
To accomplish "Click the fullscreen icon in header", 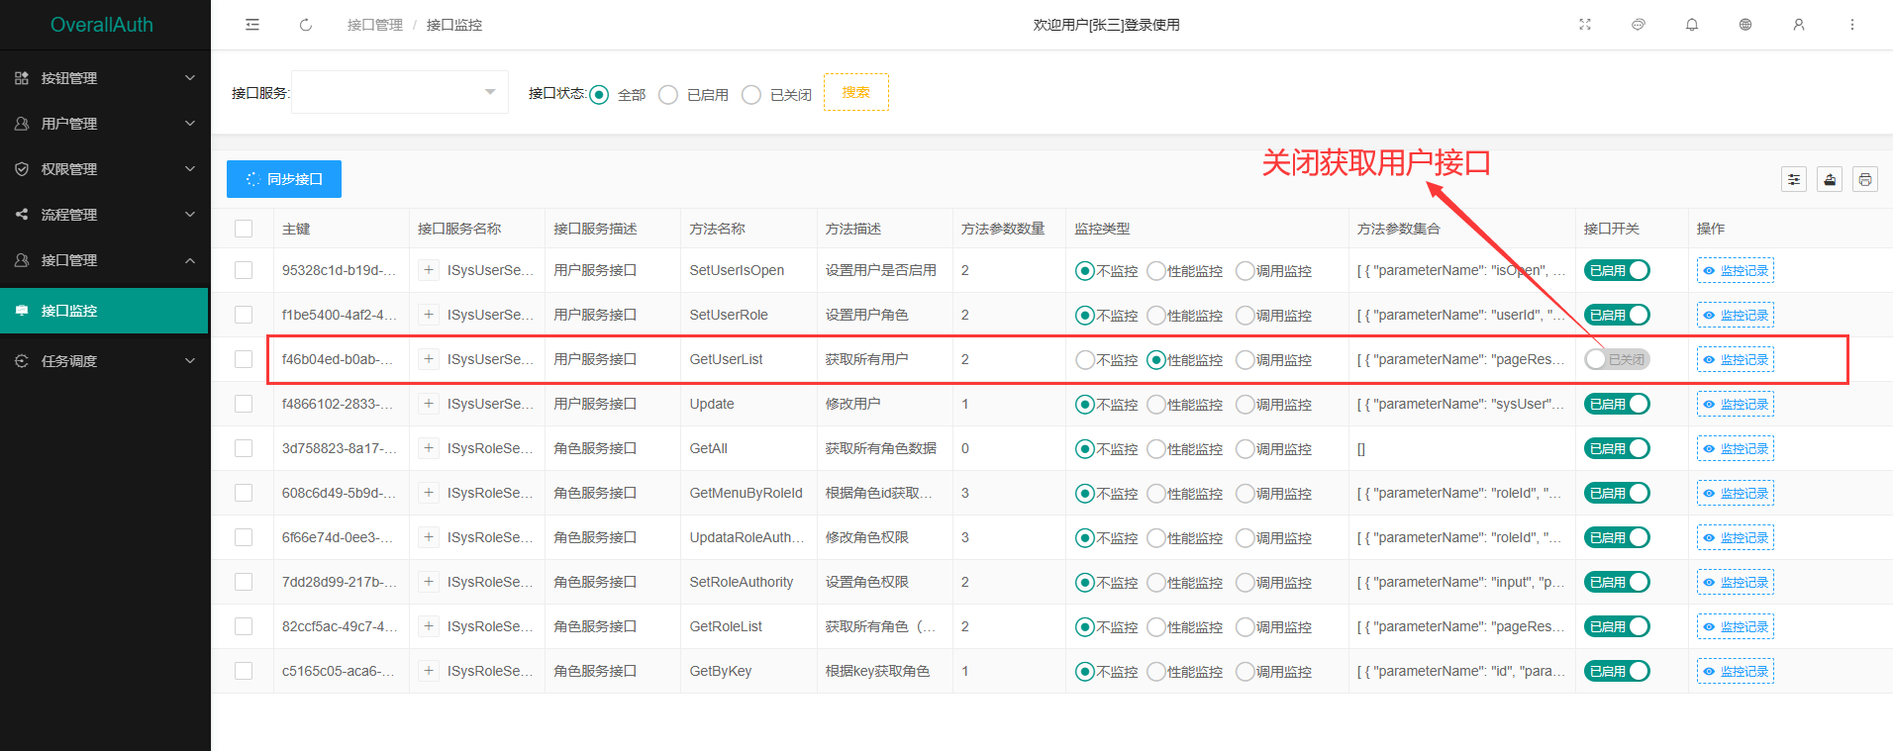I will 1585,25.
